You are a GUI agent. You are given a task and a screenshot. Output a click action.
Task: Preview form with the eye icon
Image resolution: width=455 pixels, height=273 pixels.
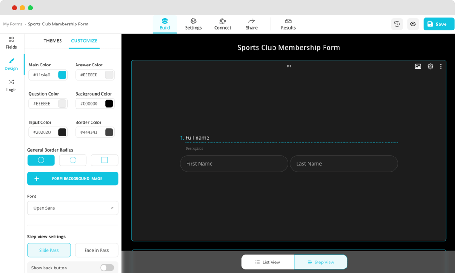(x=413, y=24)
